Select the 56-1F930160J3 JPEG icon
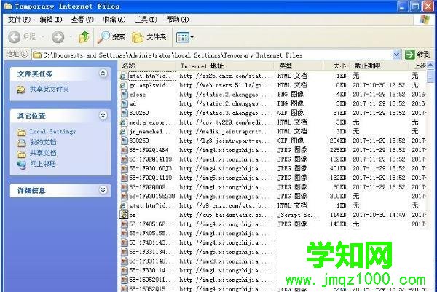This screenshot has width=437, height=292. tap(124, 168)
